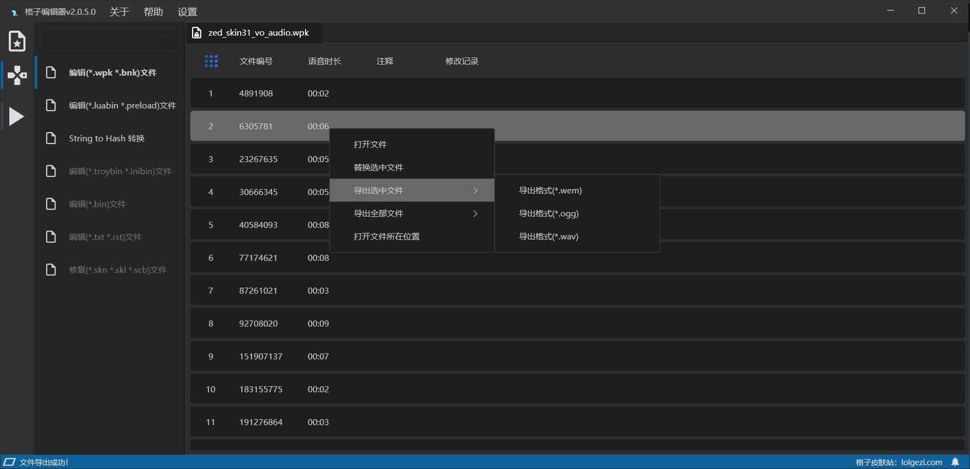Viewport: 970px width, 469px height.
Task: Click the locked file icon on zed_skin31 tab
Action: click(x=197, y=33)
